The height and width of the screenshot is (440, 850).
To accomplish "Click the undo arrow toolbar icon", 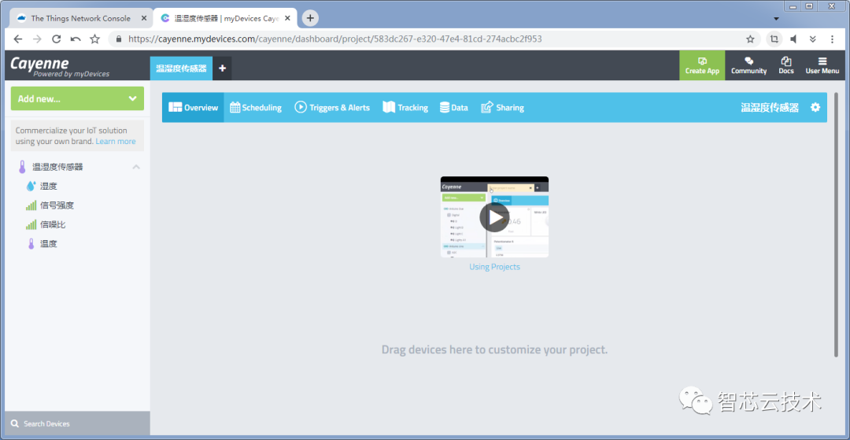I will 76,39.
